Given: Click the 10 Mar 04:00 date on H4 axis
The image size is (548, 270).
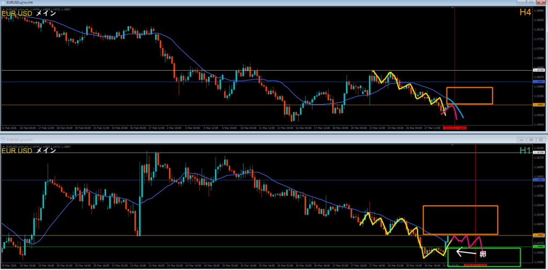Looking at the screenshot, I should [x=249, y=127].
